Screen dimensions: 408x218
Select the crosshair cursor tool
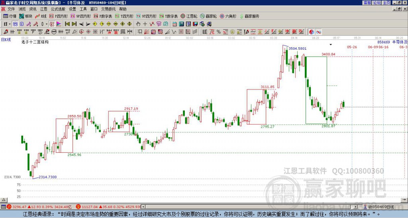[x=145, y=24]
